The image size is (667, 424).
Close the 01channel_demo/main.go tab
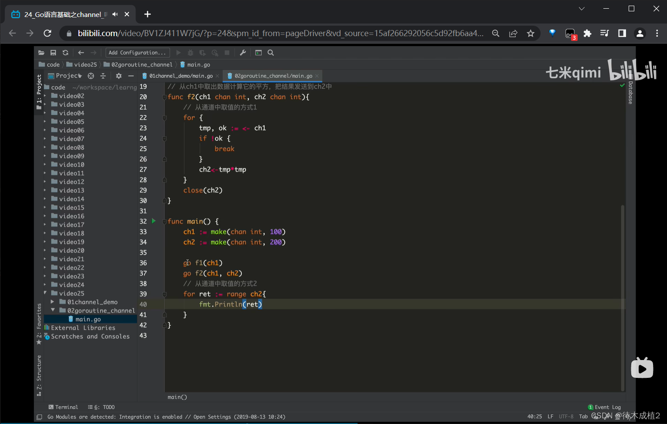pyautogui.click(x=218, y=76)
